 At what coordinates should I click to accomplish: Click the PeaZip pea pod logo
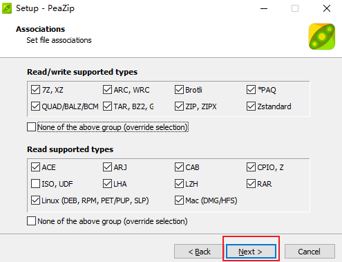[322, 37]
